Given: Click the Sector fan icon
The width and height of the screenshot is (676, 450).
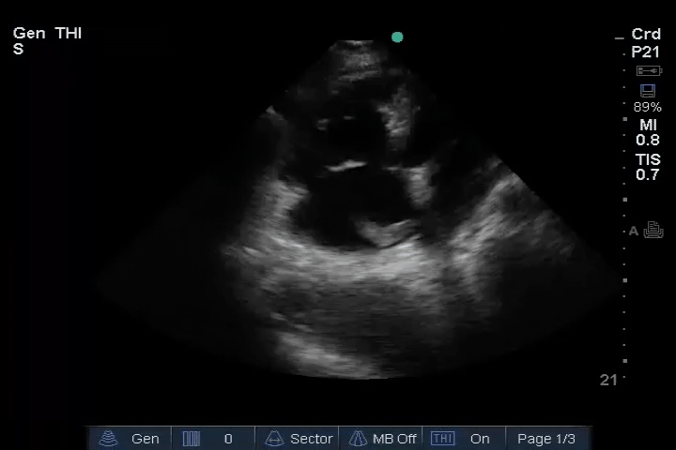Looking at the screenshot, I should coord(275,439).
